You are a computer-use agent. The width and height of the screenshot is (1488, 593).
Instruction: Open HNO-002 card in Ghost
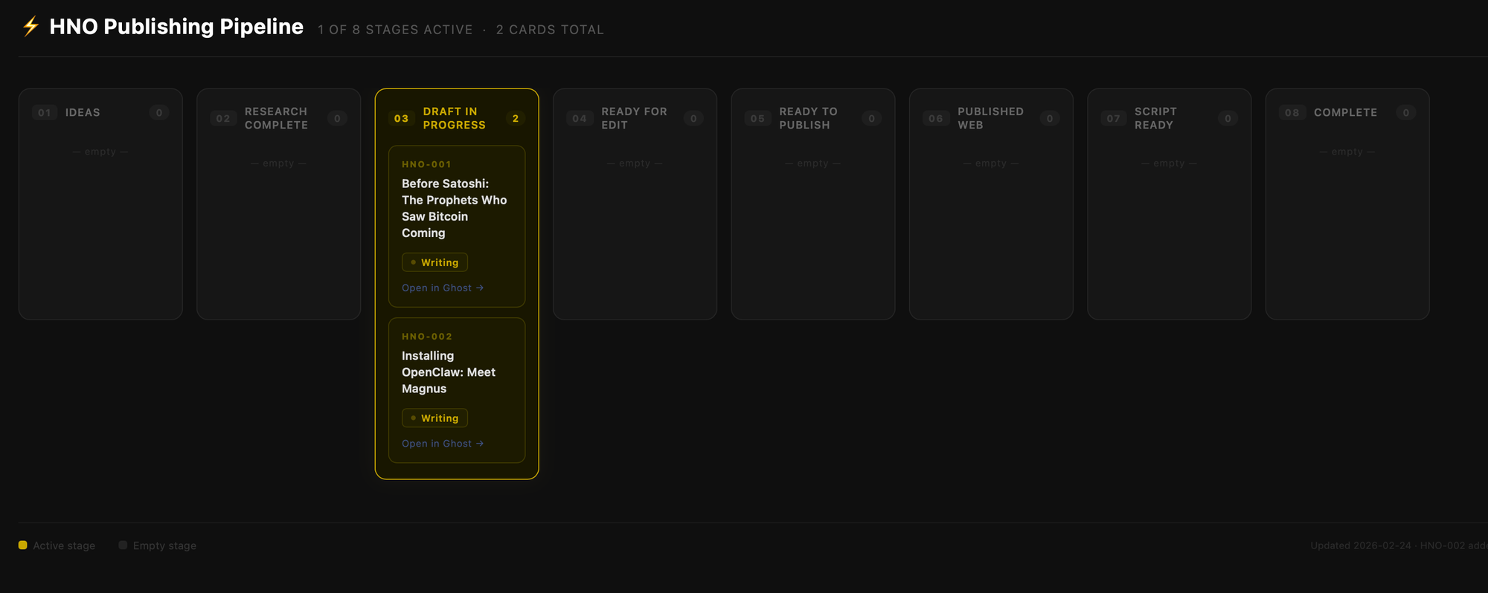pyautogui.click(x=443, y=444)
